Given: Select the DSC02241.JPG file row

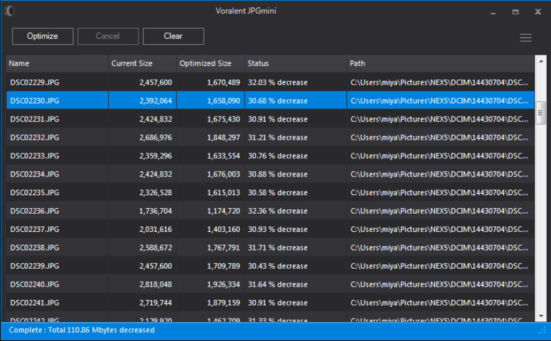Looking at the screenshot, I should (270, 302).
